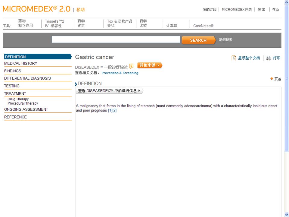Screen dimensions: 289x217
Task: Click the Gastric cancer title
Action: pyautogui.click(x=95, y=57)
